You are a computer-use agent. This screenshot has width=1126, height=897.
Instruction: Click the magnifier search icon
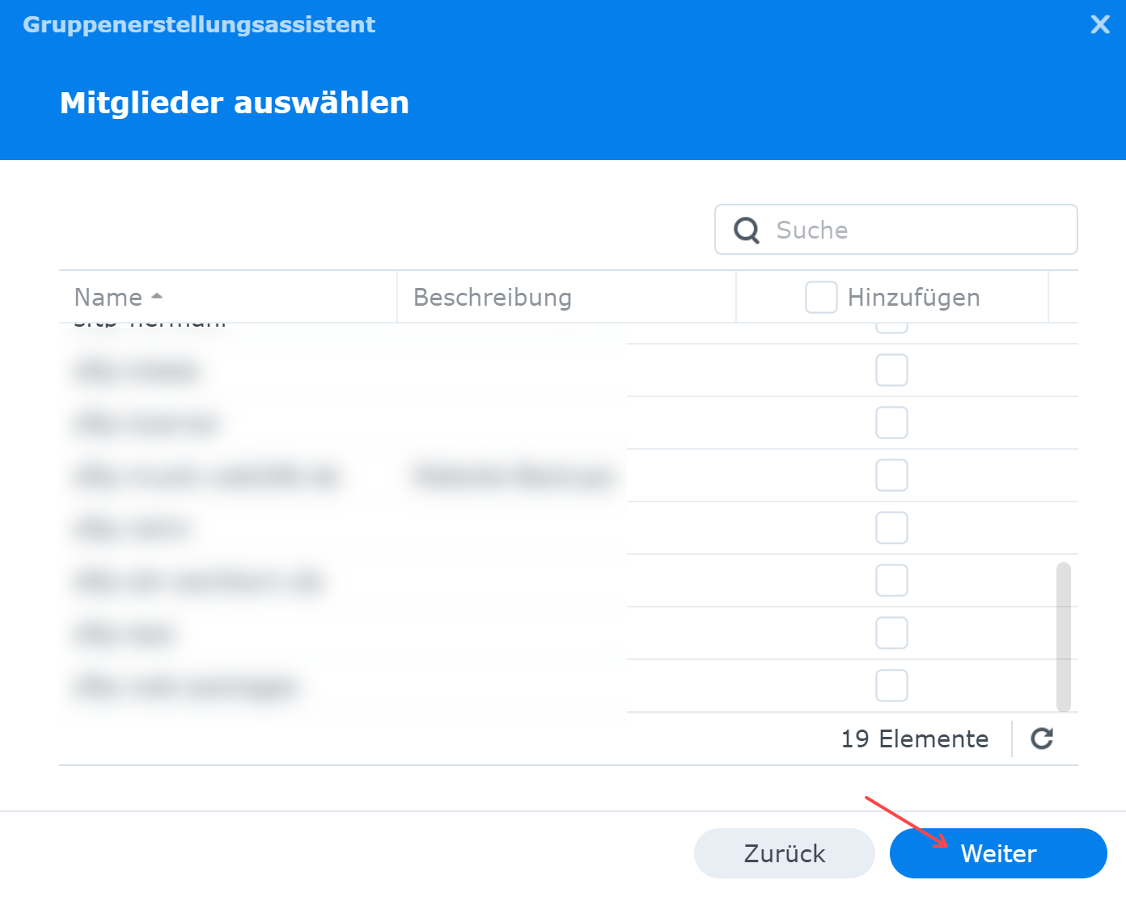[747, 231]
